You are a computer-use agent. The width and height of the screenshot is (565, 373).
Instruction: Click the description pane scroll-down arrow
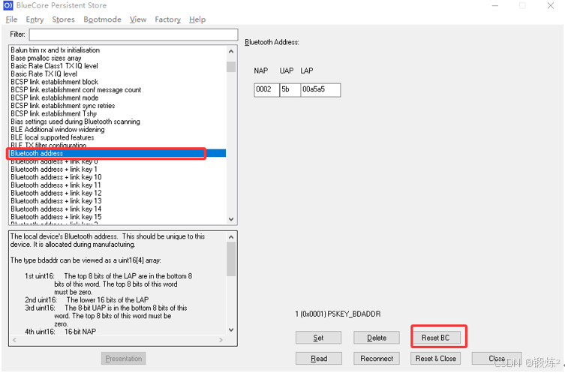tap(231, 329)
